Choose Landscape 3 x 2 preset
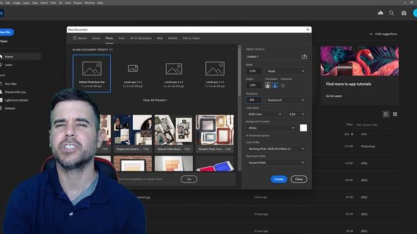Screen dimensions: 417x234 [133, 73]
